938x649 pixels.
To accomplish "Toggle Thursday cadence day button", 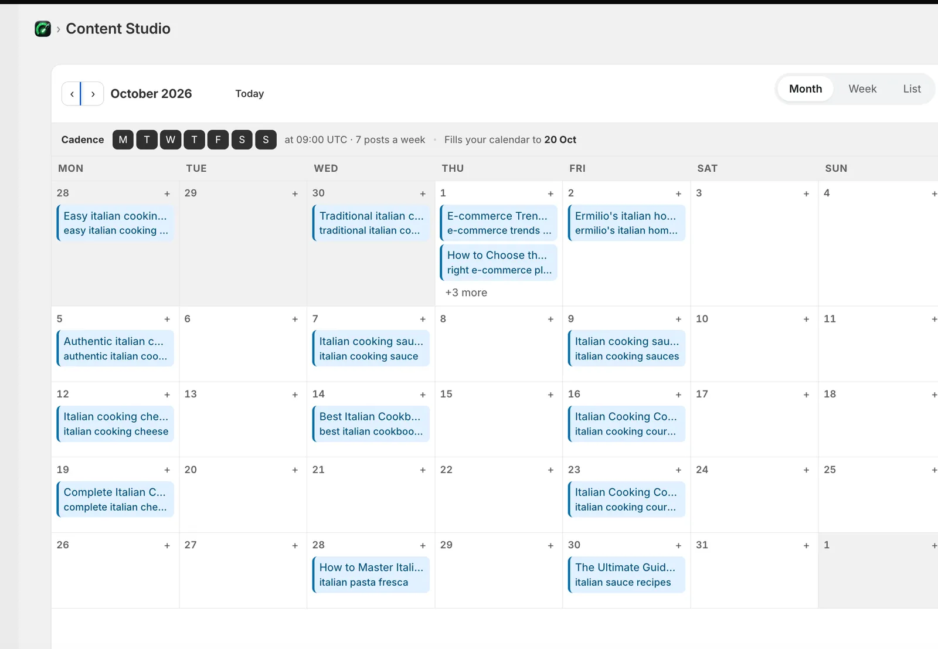I will 194,140.
